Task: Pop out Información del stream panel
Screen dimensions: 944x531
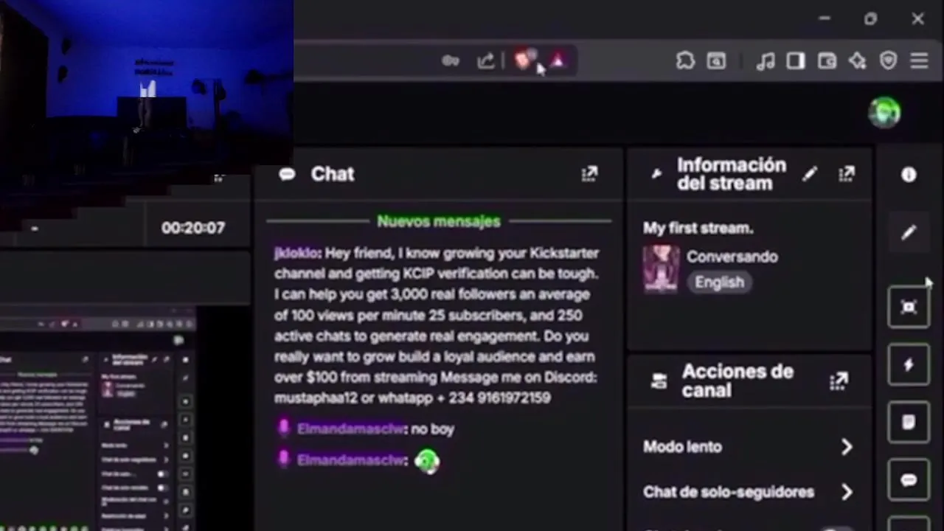Action: point(847,174)
